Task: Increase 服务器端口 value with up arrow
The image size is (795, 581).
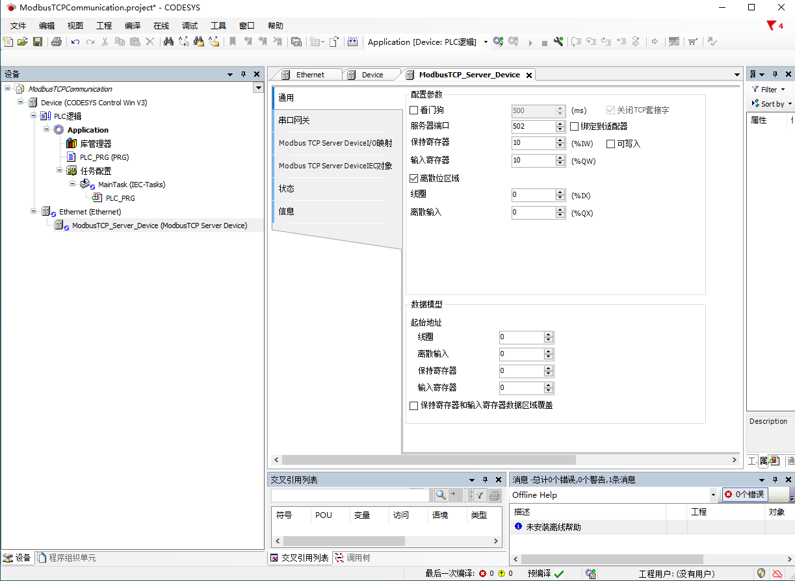Action: point(560,123)
